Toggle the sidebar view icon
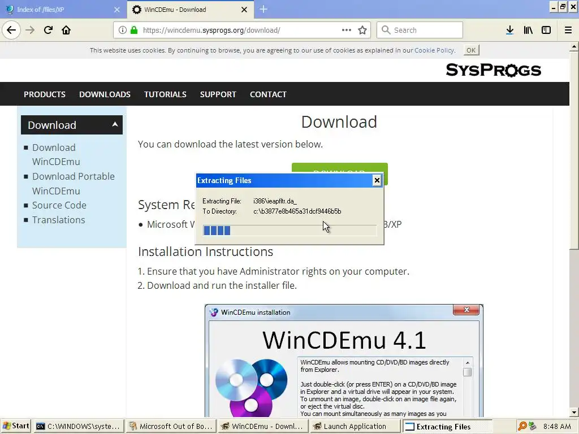 coord(546,30)
